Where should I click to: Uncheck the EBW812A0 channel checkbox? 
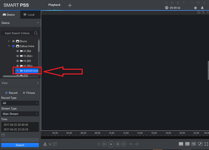(17, 71)
